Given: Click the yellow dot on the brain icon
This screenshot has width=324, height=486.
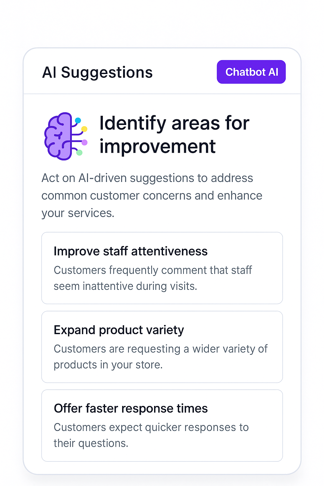Looking at the screenshot, I should click(84, 129).
